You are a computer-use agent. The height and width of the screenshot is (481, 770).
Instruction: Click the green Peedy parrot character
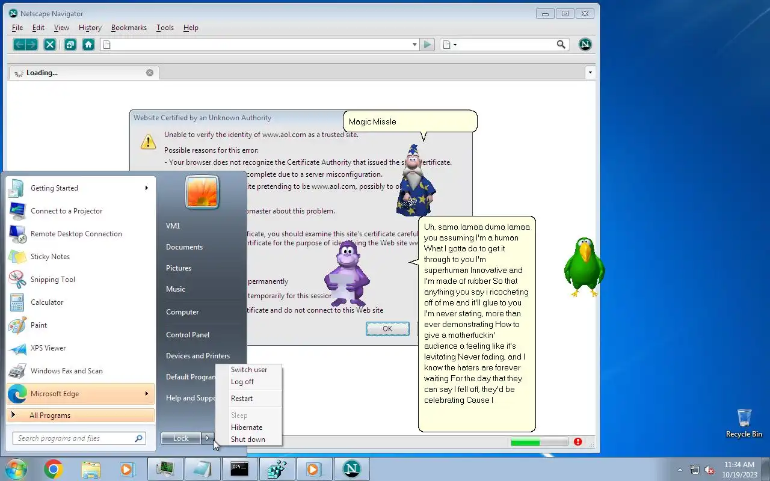[x=584, y=267]
